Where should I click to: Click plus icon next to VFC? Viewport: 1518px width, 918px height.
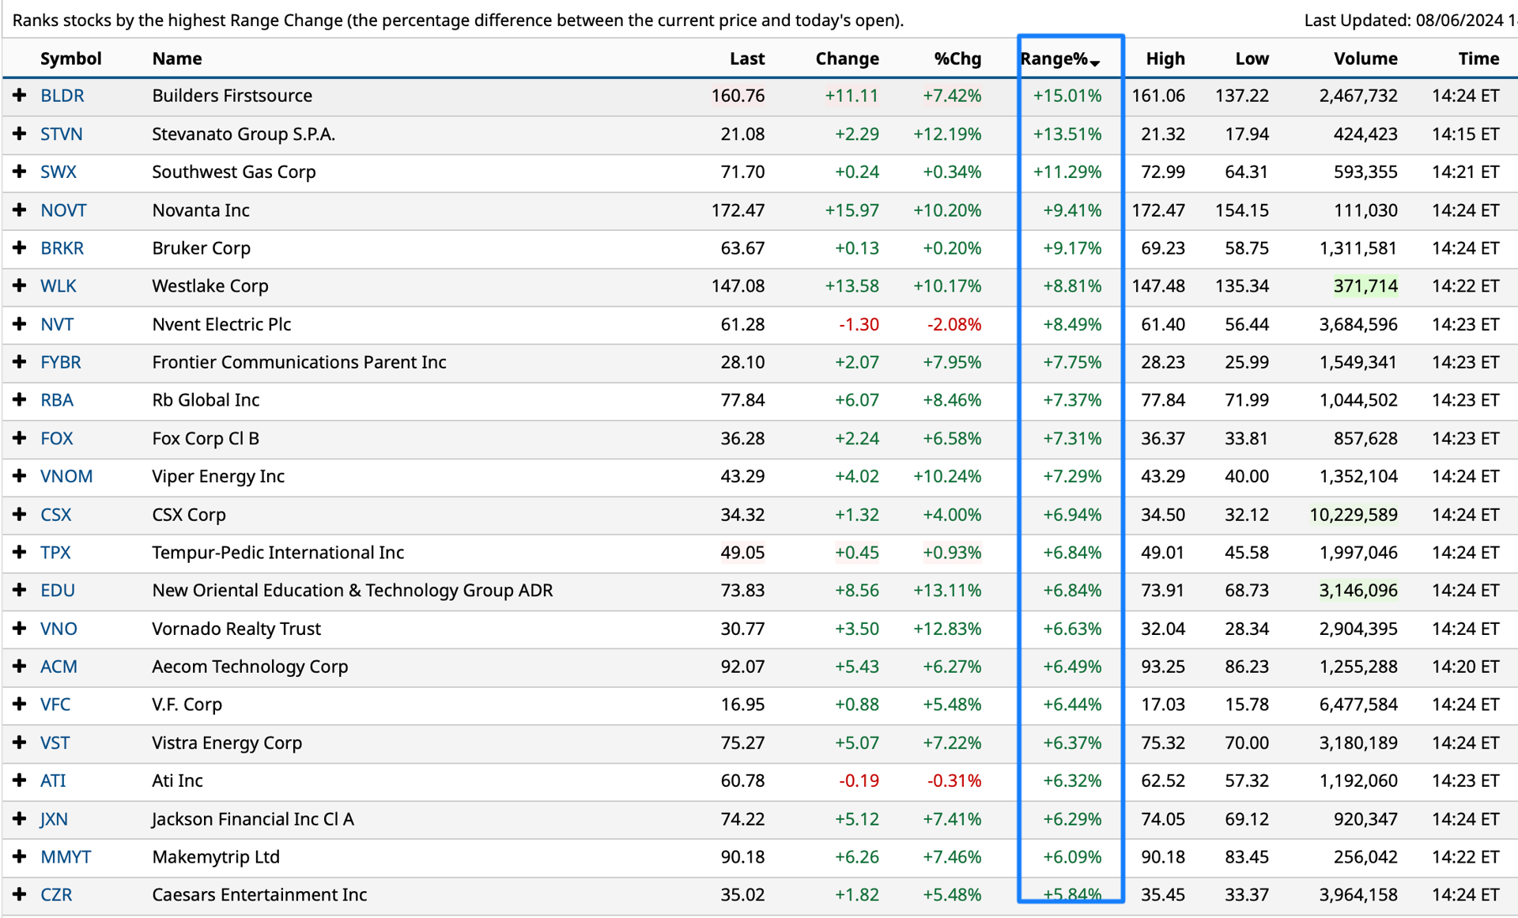[20, 705]
